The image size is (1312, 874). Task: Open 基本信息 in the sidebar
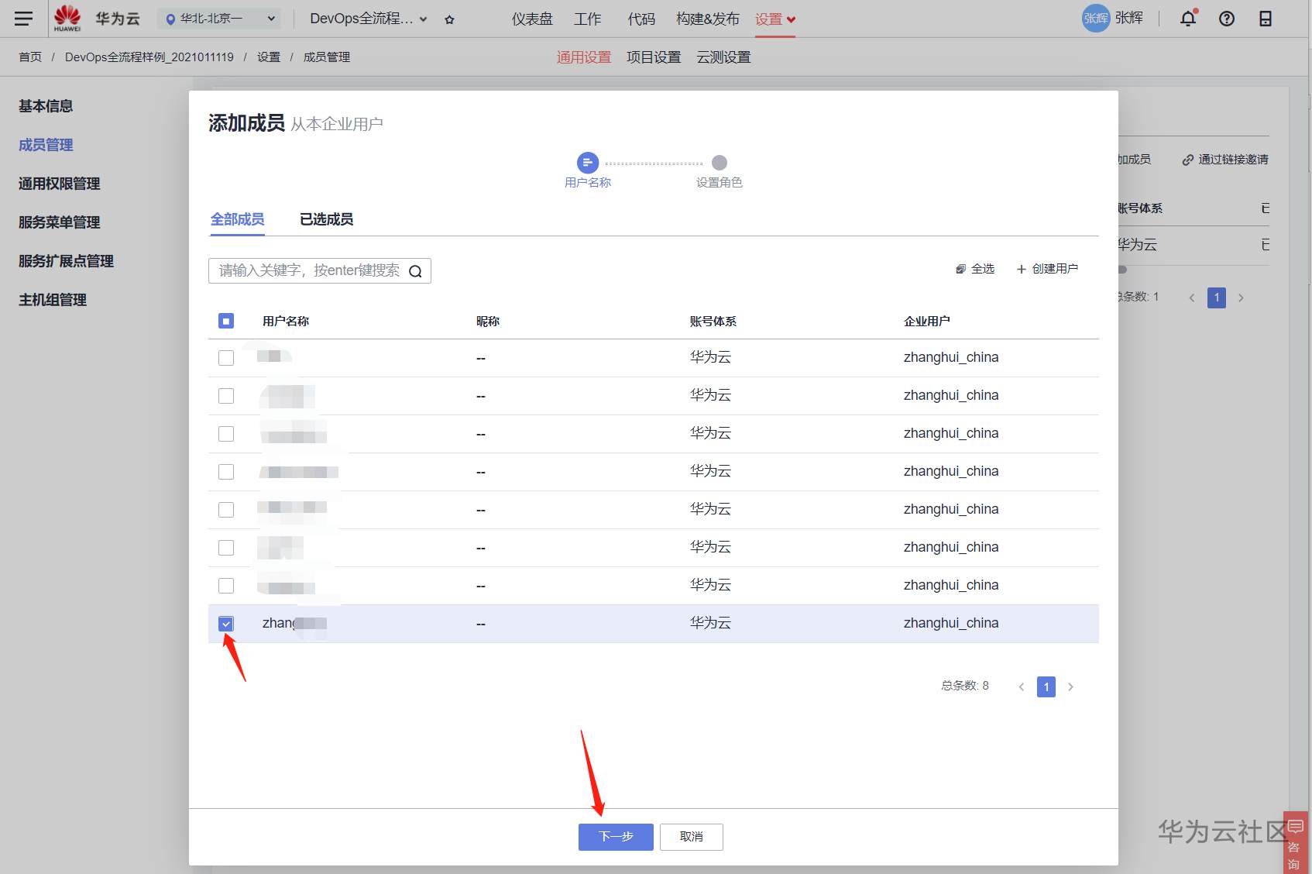pyautogui.click(x=46, y=106)
